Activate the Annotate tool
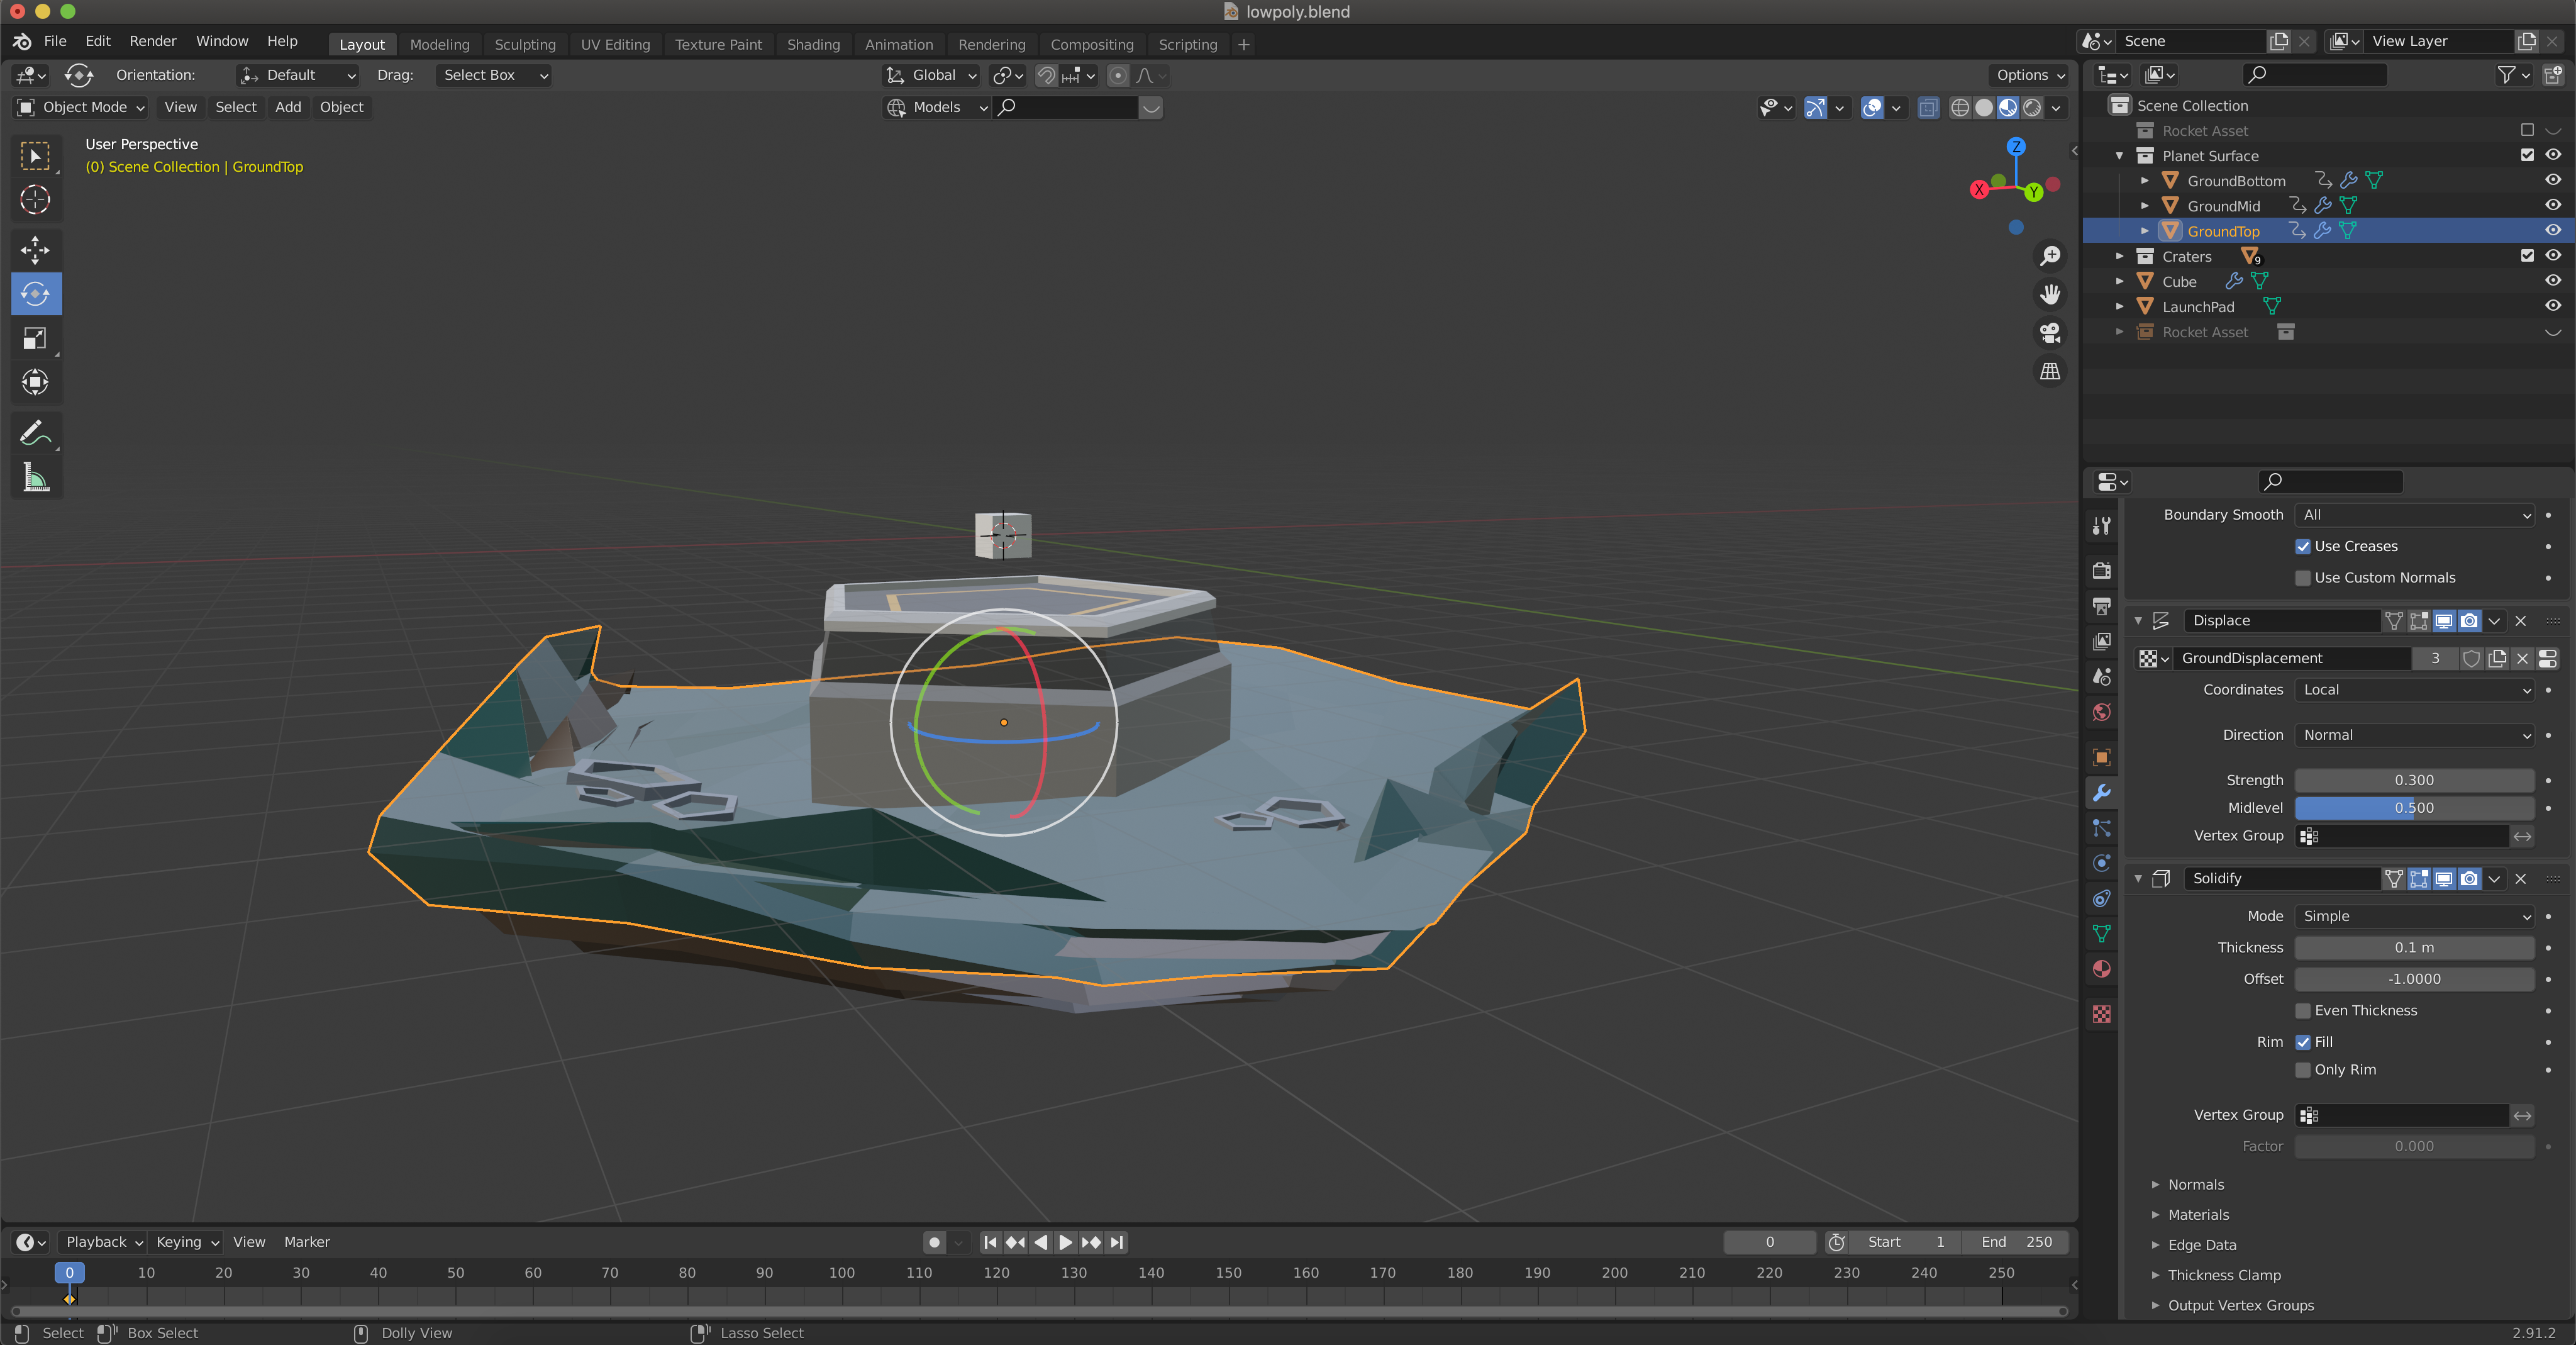This screenshot has height=1345, width=2576. pos(35,433)
